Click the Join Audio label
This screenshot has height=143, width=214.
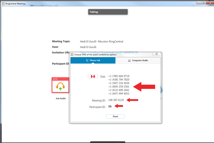click(61, 99)
